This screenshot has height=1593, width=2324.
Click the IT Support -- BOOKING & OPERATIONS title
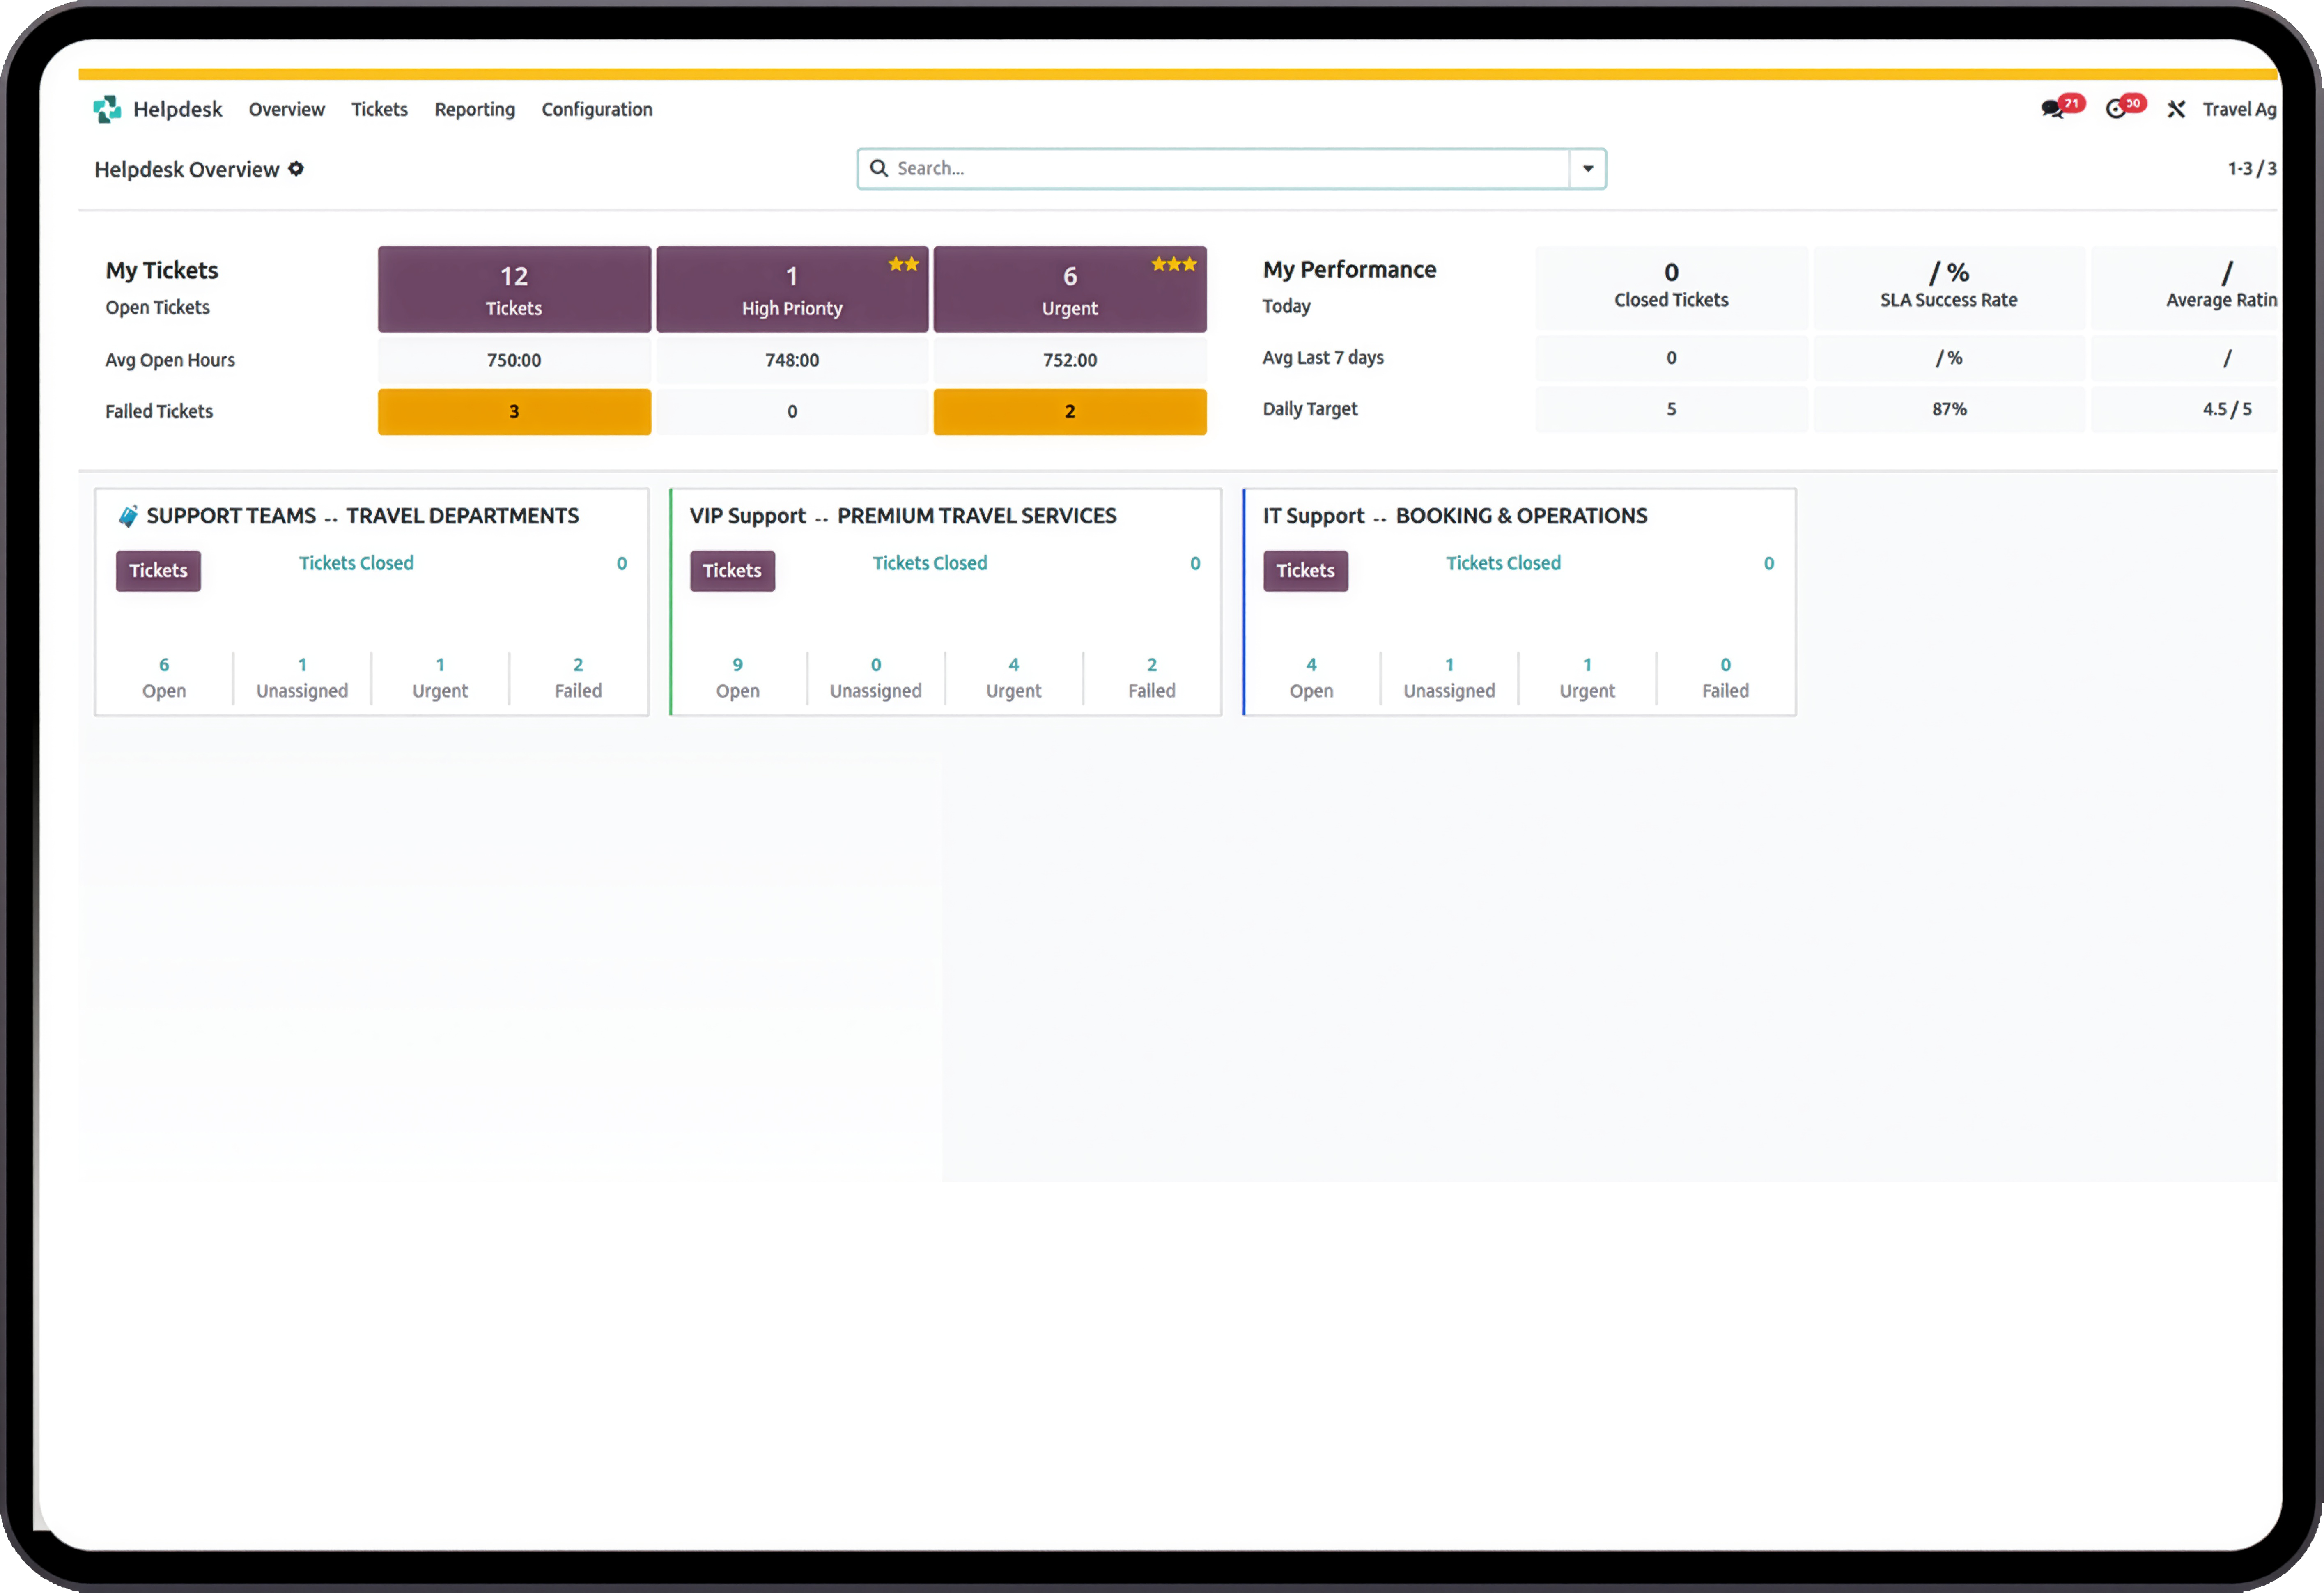1455,516
